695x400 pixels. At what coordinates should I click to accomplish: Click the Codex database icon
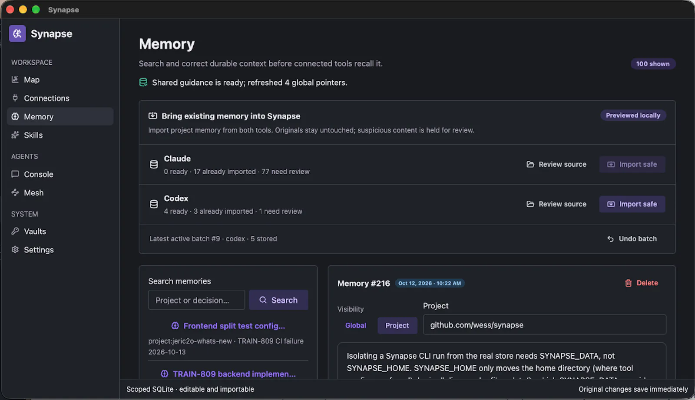(x=154, y=204)
